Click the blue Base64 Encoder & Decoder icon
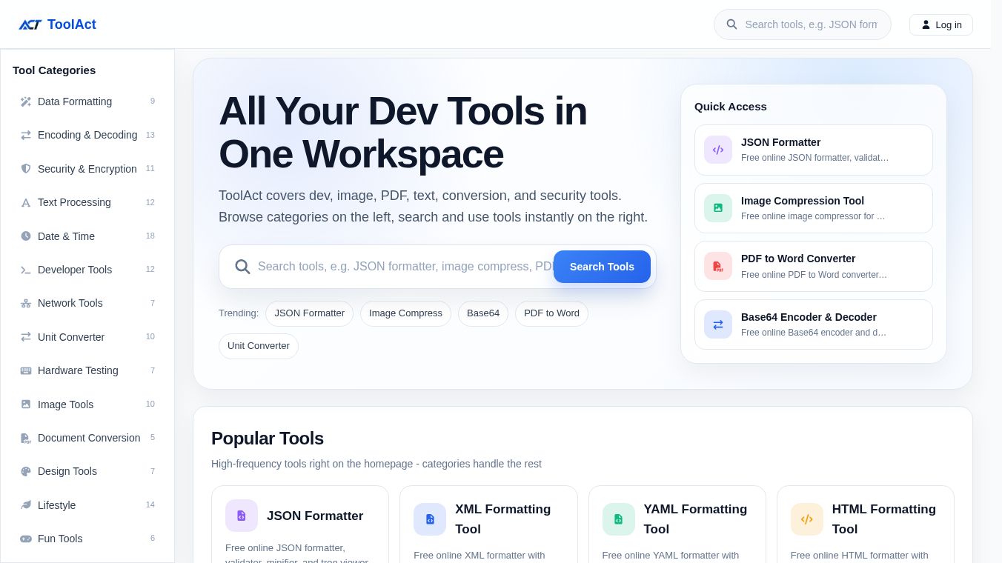The height and width of the screenshot is (563, 1002). pyautogui.click(x=718, y=324)
